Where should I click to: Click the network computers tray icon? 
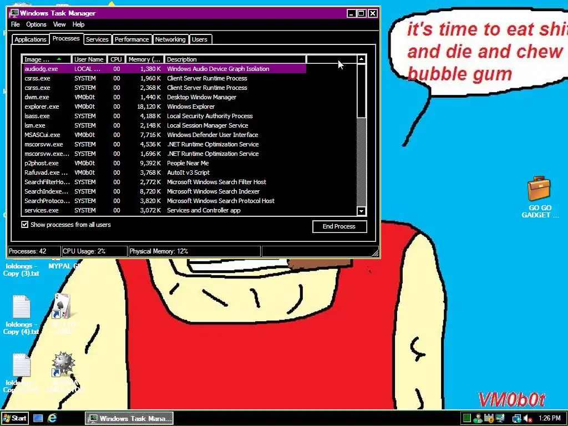tap(517, 419)
